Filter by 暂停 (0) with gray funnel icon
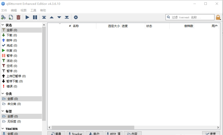Viewport: 223px width, 135px height. [x=22, y=71]
